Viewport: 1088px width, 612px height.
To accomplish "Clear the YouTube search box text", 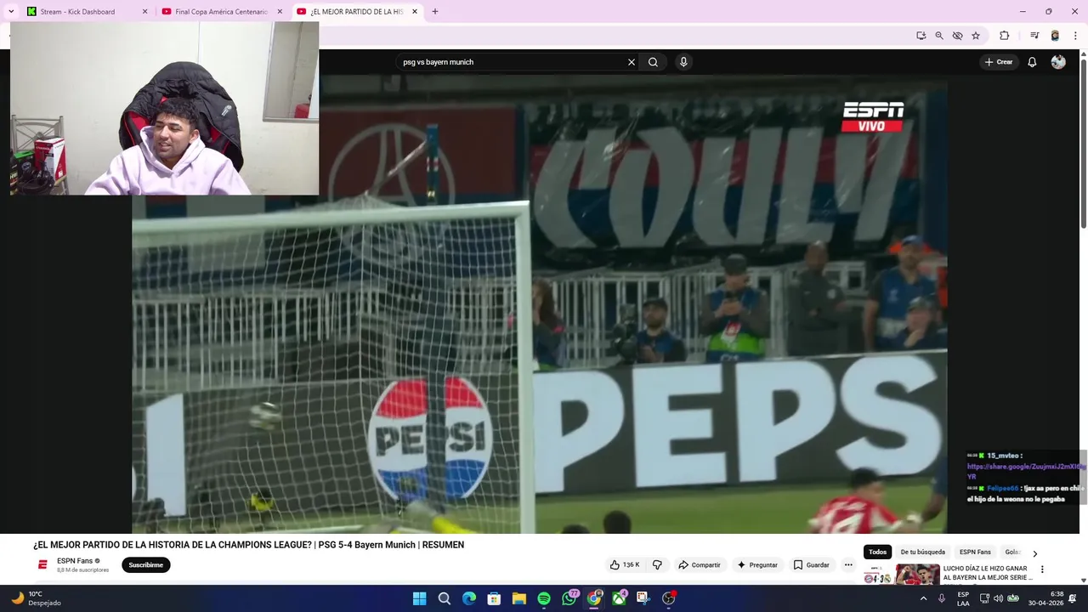I will click(x=632, y=62).
